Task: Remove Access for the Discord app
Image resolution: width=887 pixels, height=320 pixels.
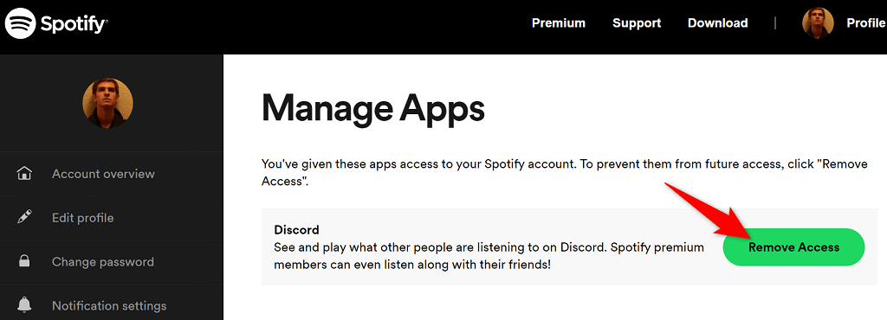Action: (793, 247)
